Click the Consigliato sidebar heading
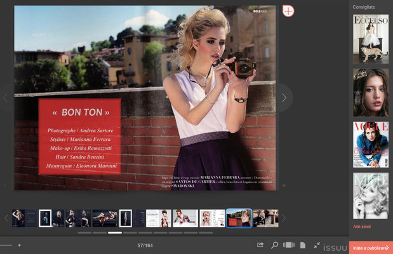Screen dimensions: 393x254 click(364, 7)
